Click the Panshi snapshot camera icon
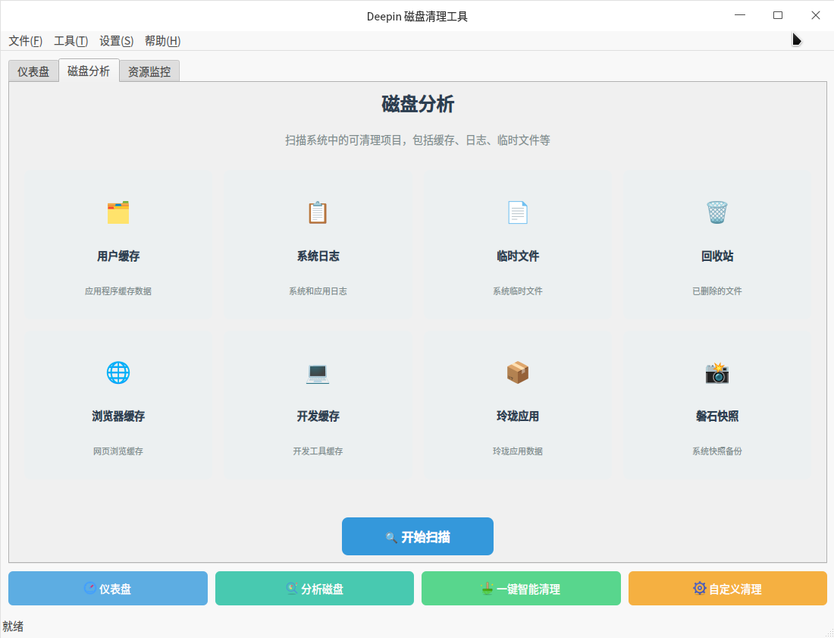Screen dimensions: 834x638 716,372
